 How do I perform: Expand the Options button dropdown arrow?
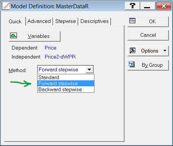[165, 51]
